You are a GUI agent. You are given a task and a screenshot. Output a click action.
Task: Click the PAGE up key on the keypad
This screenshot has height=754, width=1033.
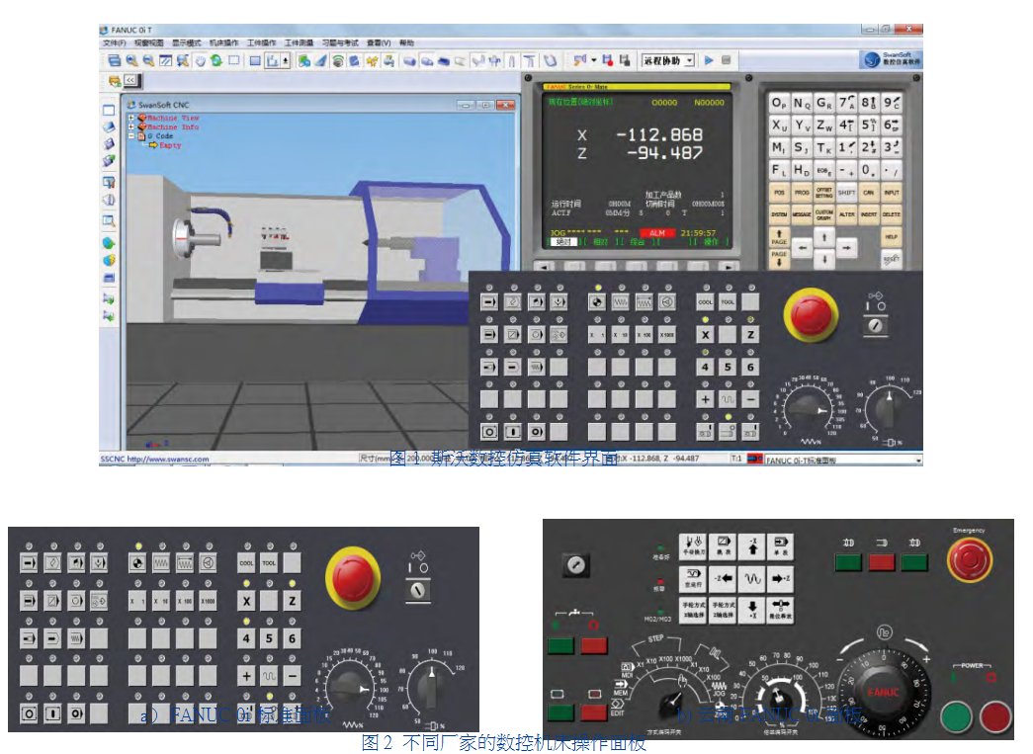click(x=779, y=237)
